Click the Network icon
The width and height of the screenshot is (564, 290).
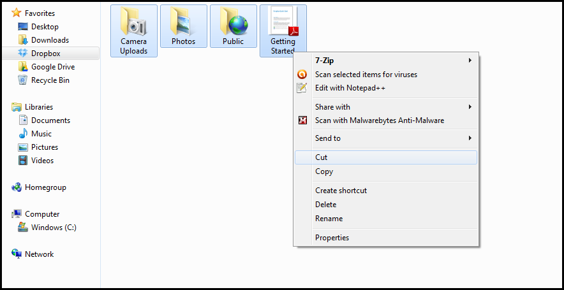pos(17,254)
